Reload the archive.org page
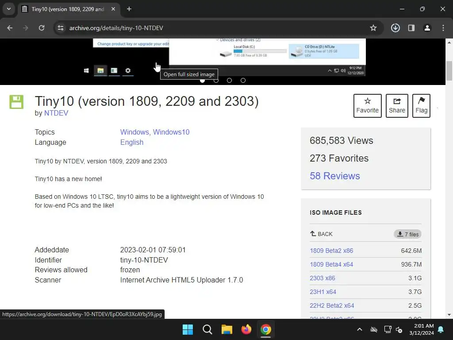 [x=42, y=28]
